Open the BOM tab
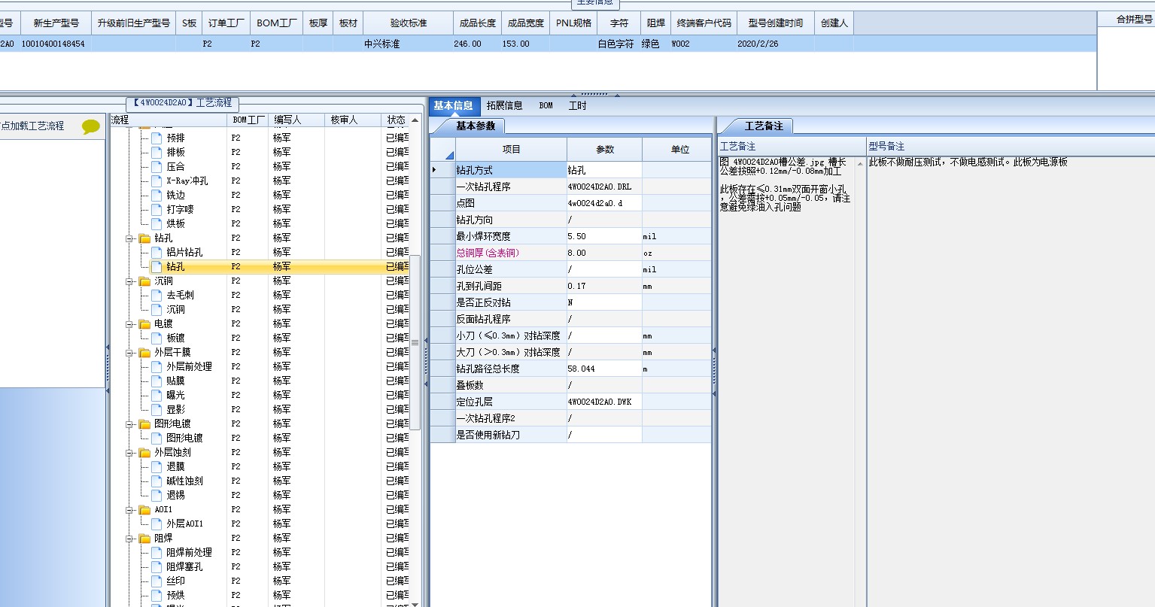The image size is (1155, 607). tap(546, 106)
